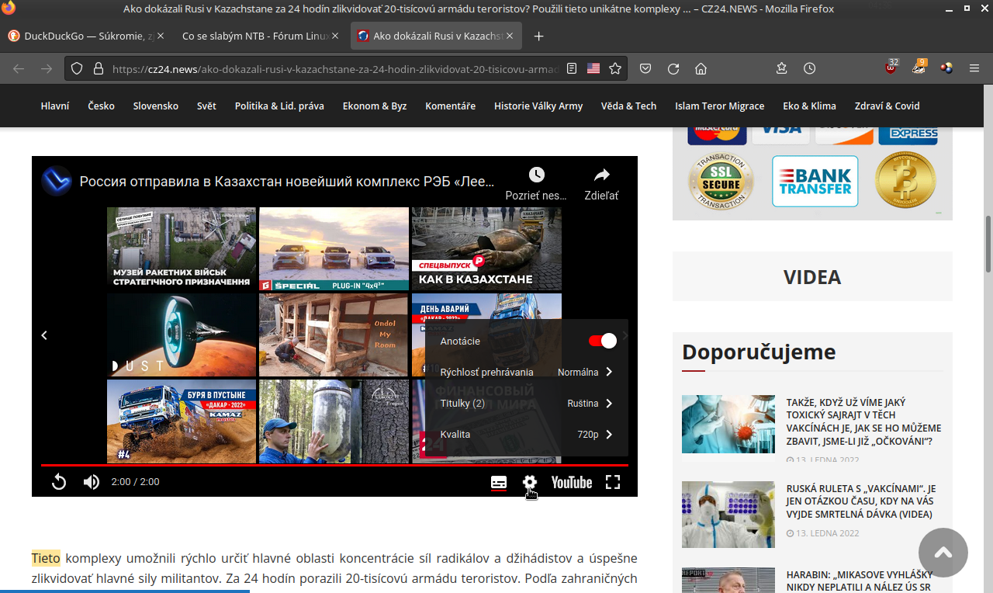The width and height of the screenshot is (993, 593).
Task: Click the Watch Later clock icon
Action: (x=536, y=175)
